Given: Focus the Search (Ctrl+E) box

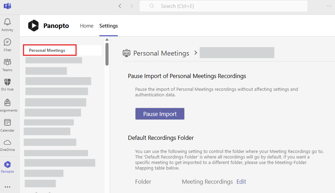Looking at the screenshot, I should [x=223, y=6].
